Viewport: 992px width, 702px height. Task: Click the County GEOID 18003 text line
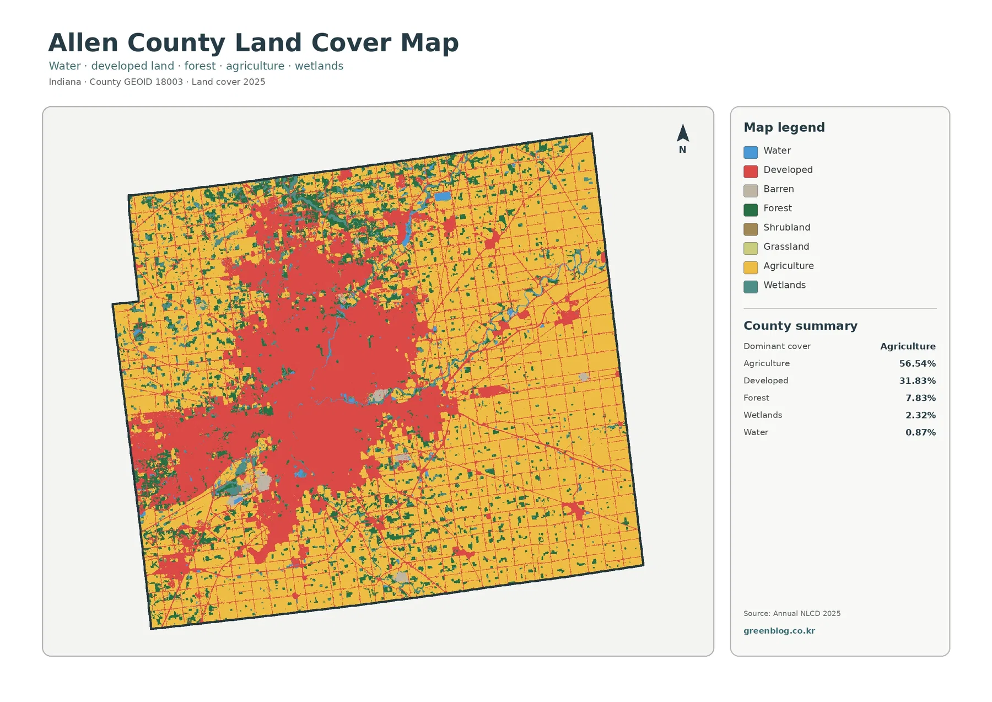click(x=157, y=82)
